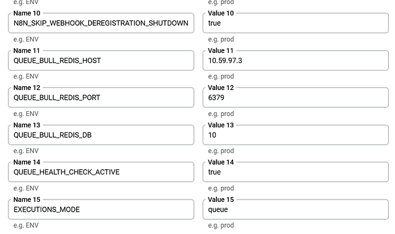Select the EXECUTIONS_MODE name input
Screen dimensions: 395x234
[101, 210]
